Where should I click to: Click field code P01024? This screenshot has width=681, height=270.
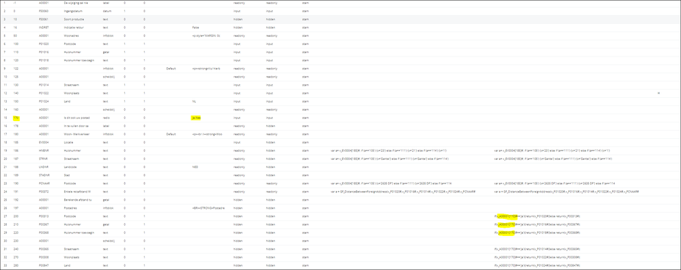point(44,101)
